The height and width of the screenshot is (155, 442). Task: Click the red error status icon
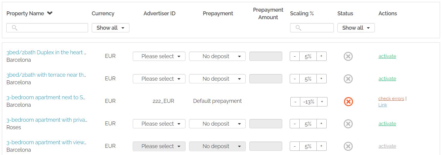pyautogui.click(x=348, y=102)
